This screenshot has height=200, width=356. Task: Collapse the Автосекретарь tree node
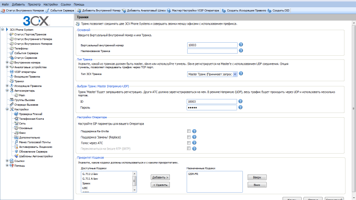pyautogui.click(x=7, y=91)
